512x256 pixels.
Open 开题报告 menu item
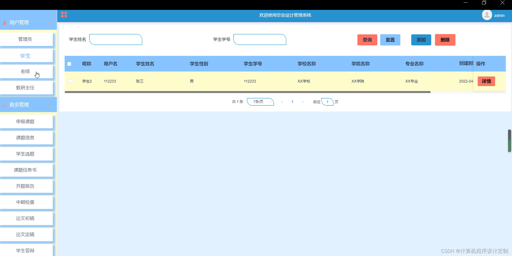pyautogui.click(x=26, y=186)
